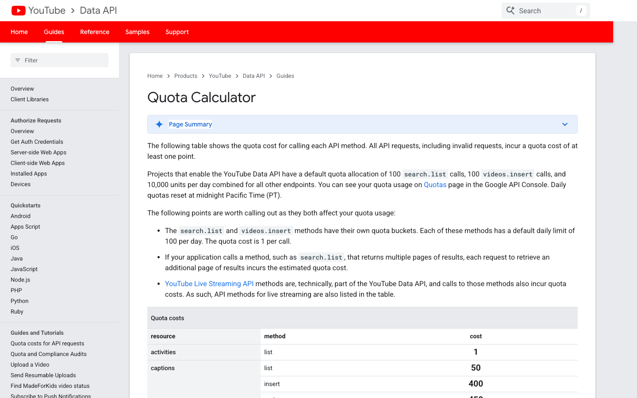This screenshot has height=398, width=637.
Task: Click the Quota Calculator heading
Action: pyautogui.click(x=201, y=97)
